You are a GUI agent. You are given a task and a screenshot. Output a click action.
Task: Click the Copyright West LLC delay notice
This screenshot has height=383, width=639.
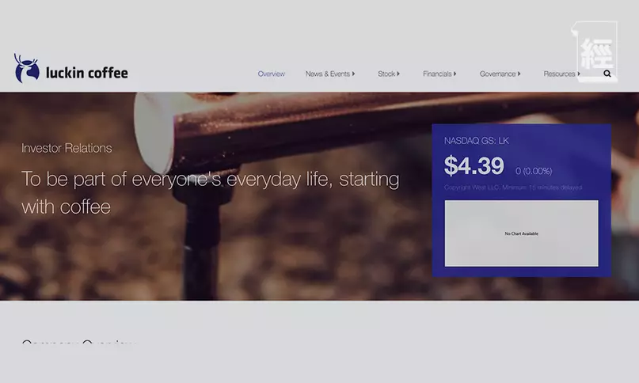click(513, 188)
